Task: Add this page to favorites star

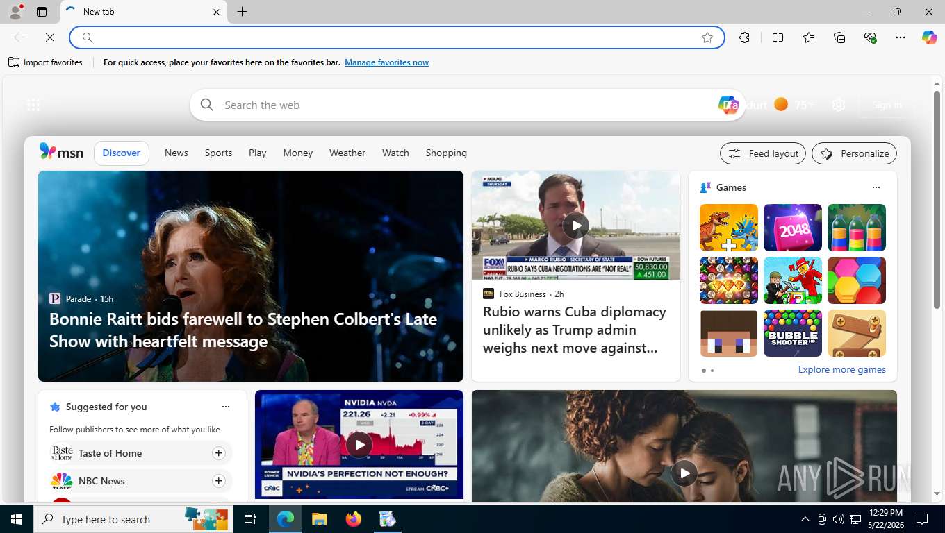Action: 707,37
